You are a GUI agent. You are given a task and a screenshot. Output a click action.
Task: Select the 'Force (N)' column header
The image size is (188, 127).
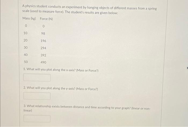tap(46, 19)
